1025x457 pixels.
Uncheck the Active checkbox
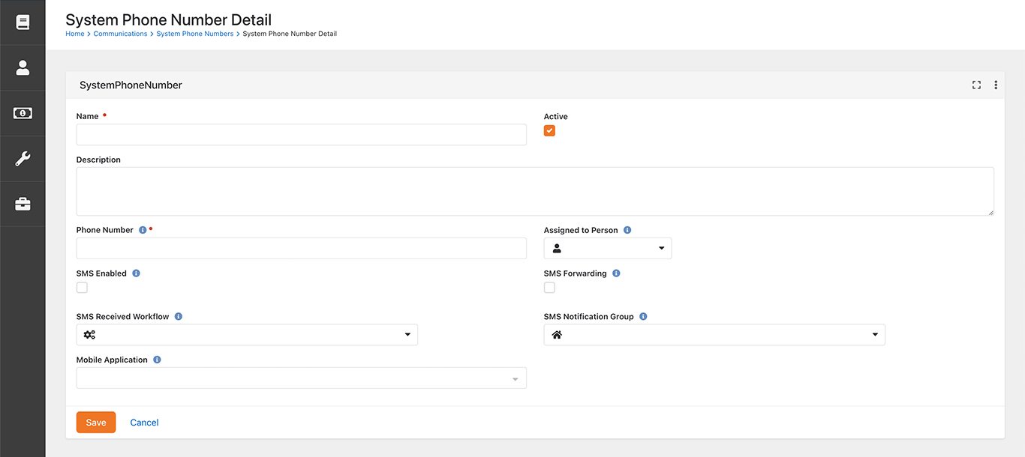[x=549, y=130]
